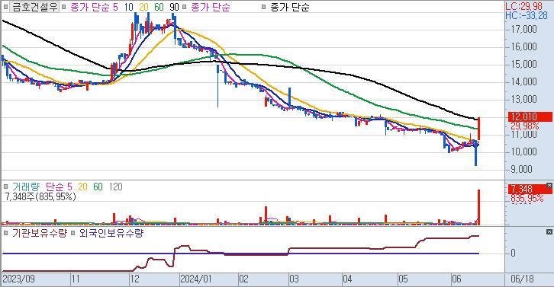Click the 거래량 volume legend label

26,187
